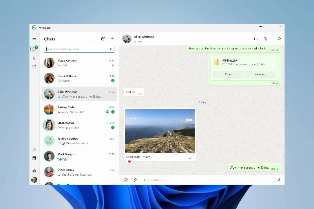314x209 pixels.
Task: Open Jason Ballmer chat
Action: pos(79,78)
